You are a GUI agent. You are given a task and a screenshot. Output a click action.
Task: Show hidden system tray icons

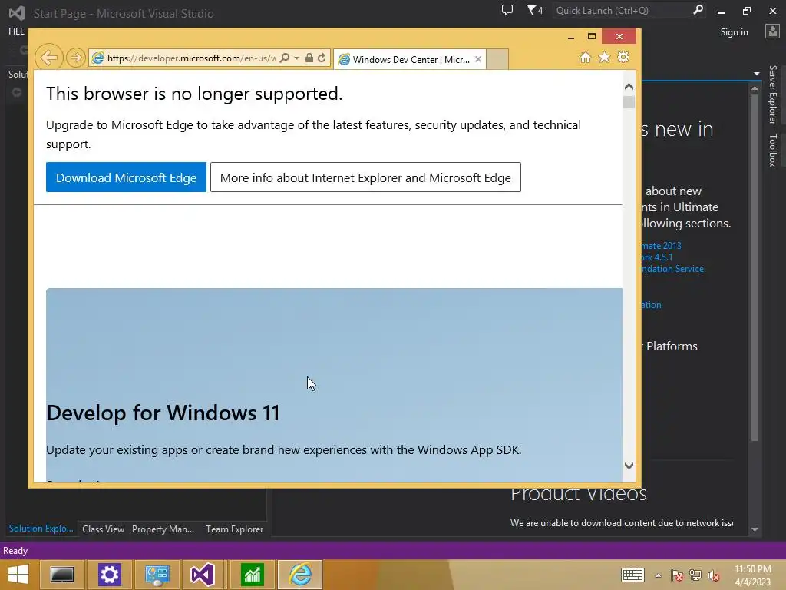(658, 575)
